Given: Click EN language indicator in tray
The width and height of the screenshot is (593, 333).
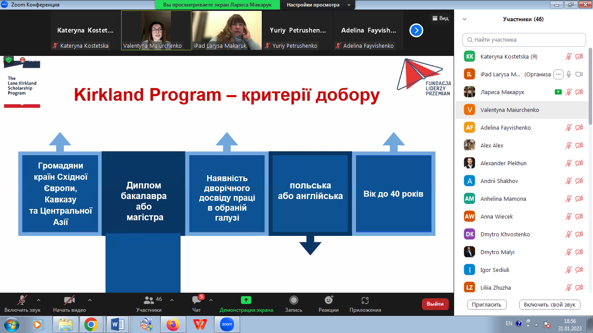Looking at the screenshot, I should 509,323.
